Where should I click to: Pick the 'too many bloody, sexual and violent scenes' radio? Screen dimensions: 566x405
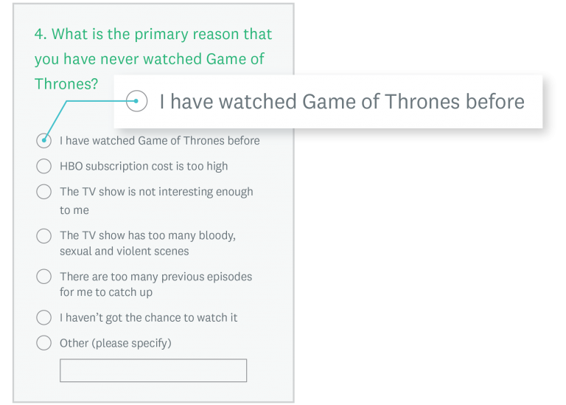point(44,236)
